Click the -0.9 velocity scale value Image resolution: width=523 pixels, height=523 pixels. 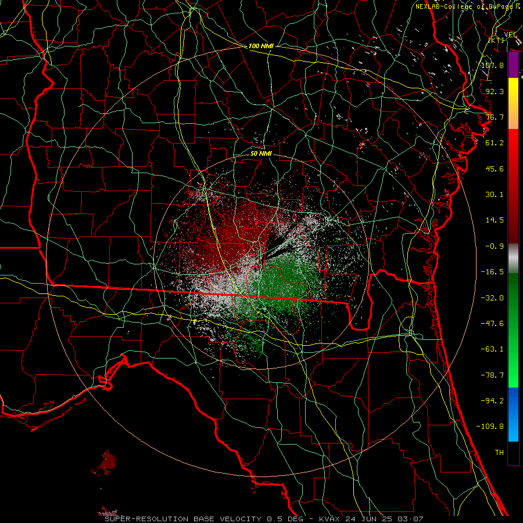495,246
